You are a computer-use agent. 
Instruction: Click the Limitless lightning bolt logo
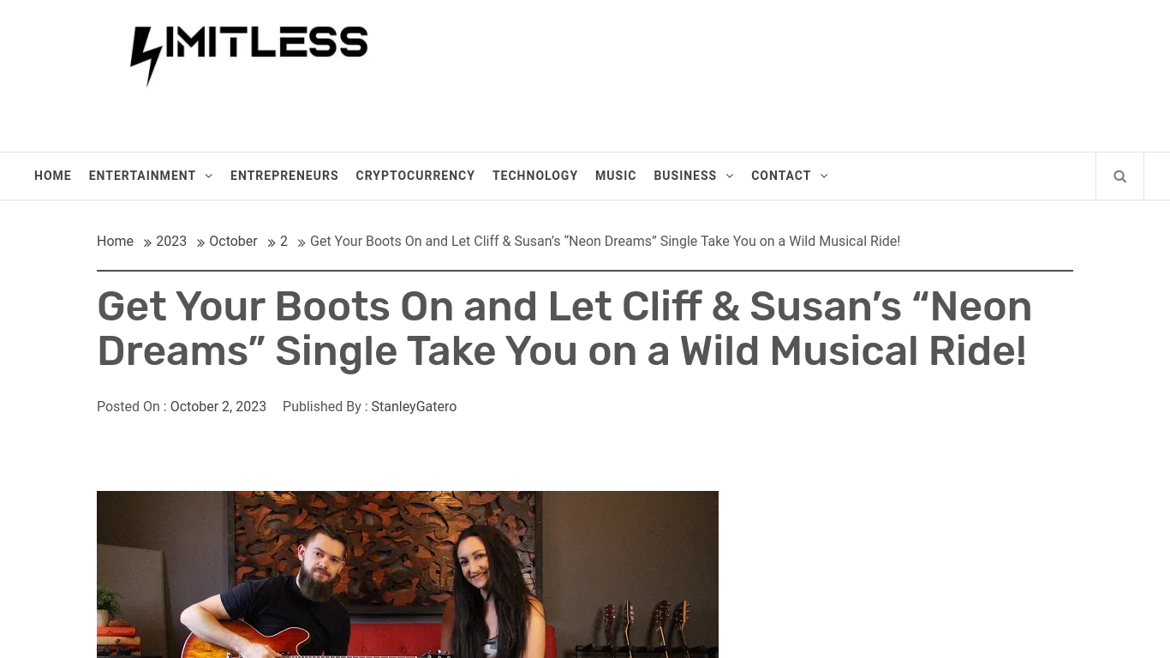coord(249,56)
